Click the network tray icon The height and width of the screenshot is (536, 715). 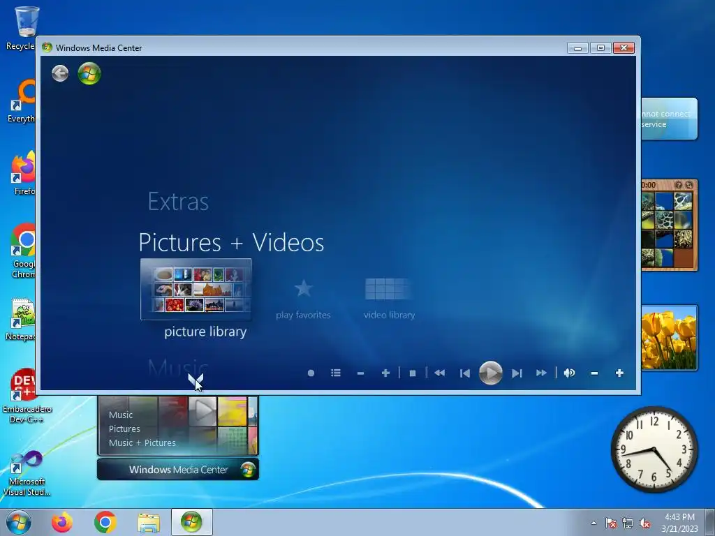[628, 523]
